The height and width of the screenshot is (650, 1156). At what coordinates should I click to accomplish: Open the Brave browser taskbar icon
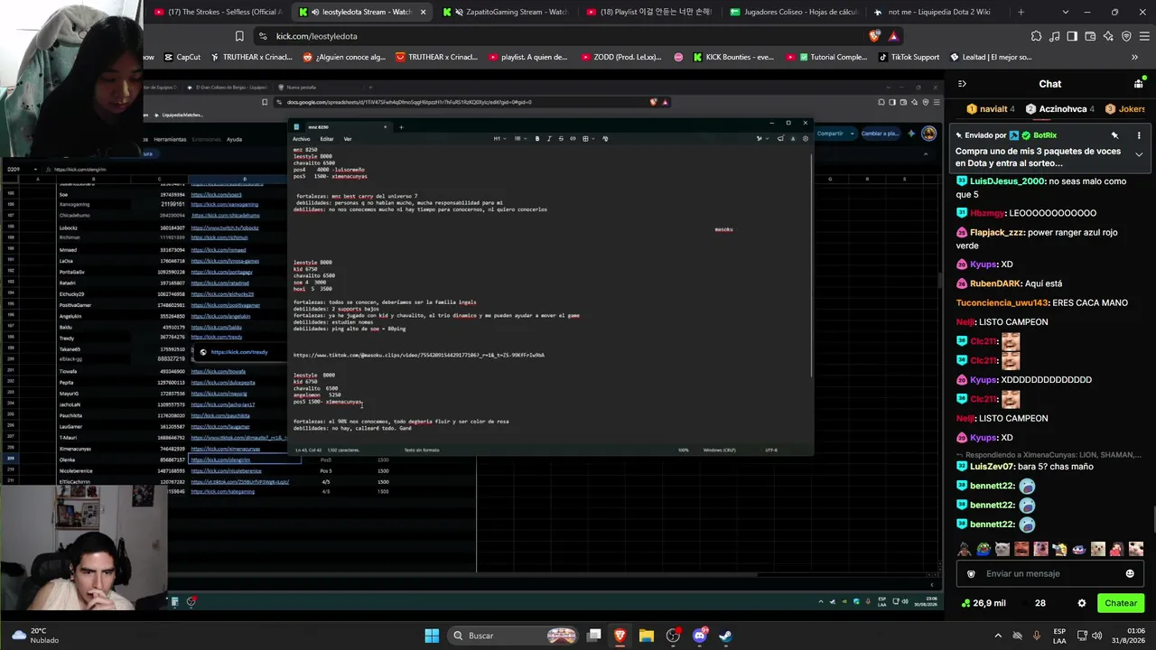(620, 636)
